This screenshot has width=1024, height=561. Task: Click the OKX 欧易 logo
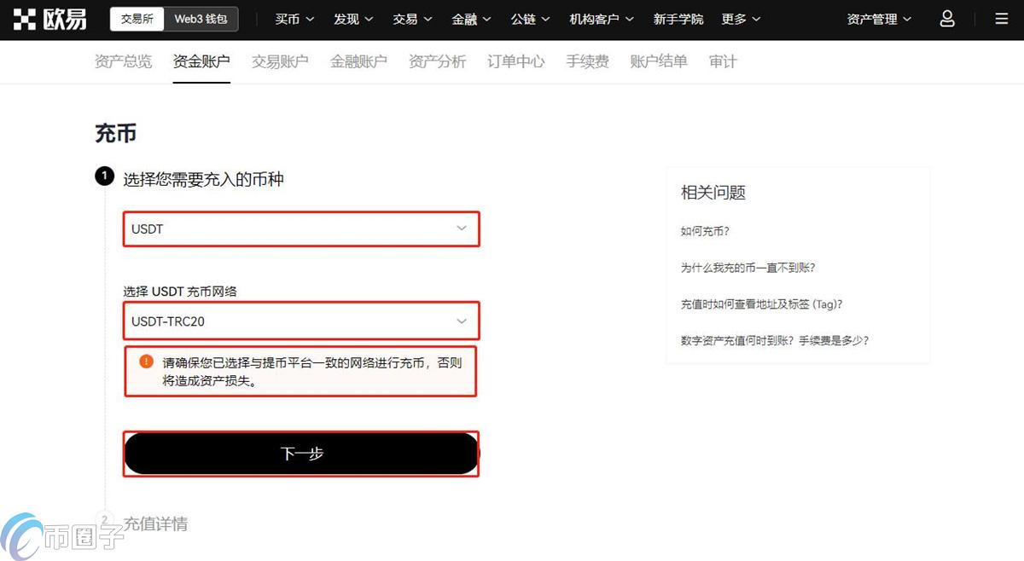point(49,19)
